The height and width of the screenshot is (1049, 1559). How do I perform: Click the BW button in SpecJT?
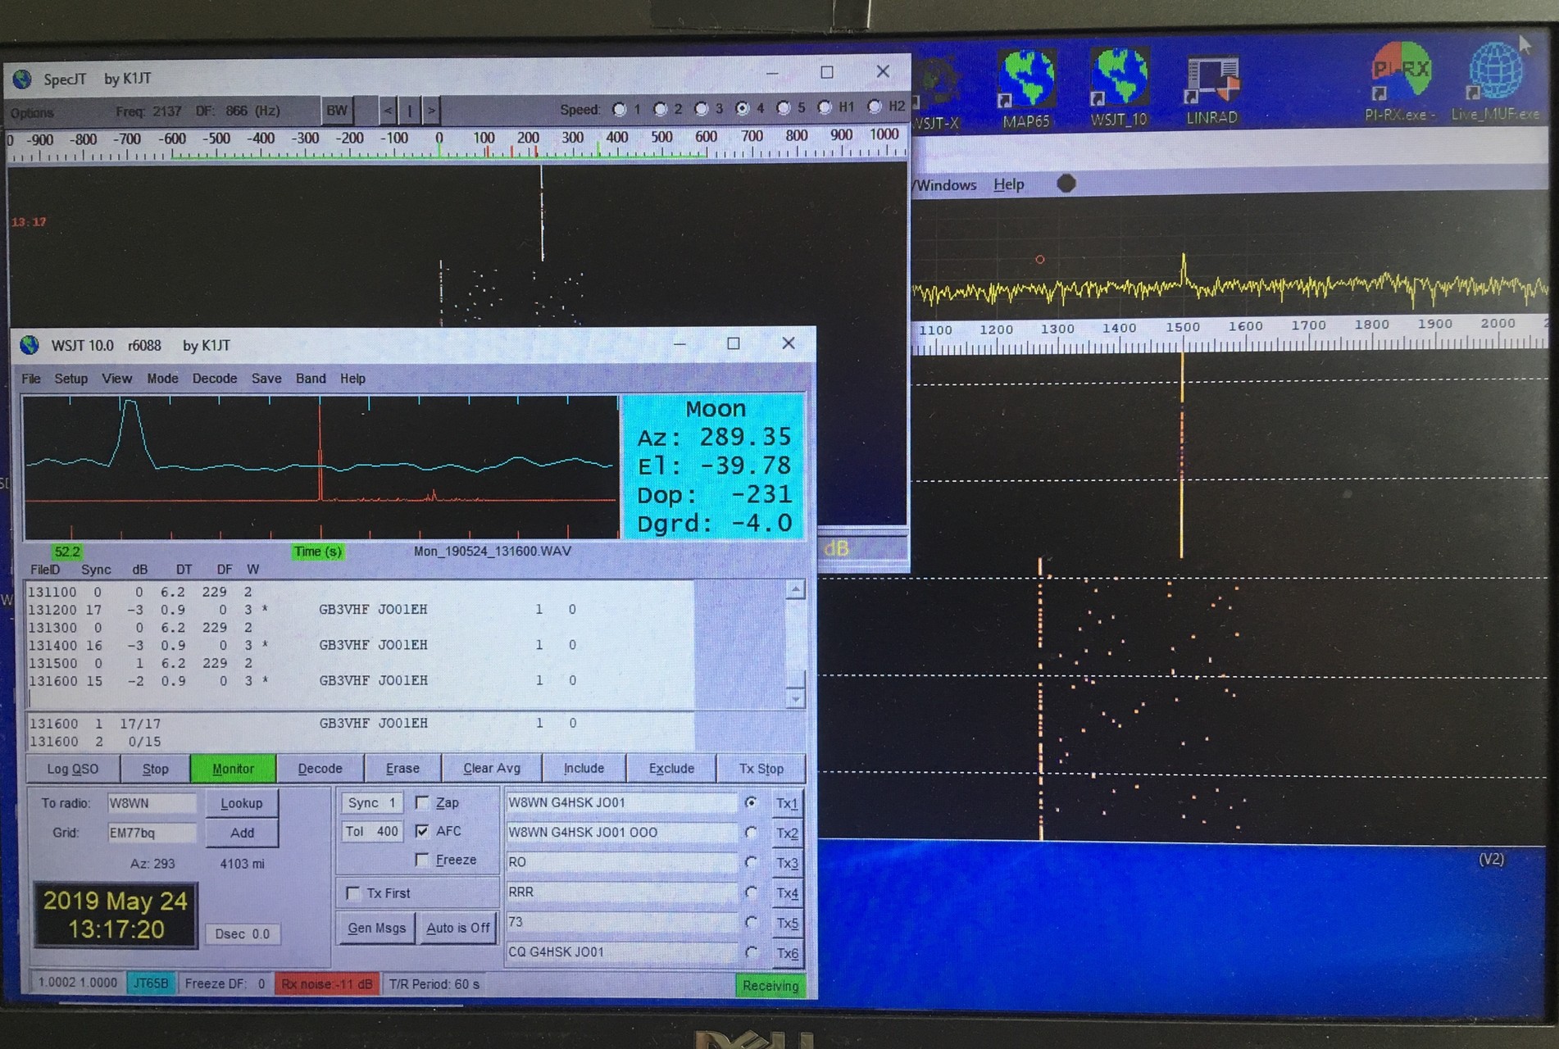[x=337, y=110]
